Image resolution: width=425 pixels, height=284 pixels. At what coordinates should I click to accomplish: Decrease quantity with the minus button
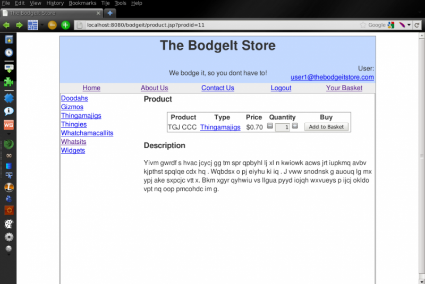(x=270, y=126)
